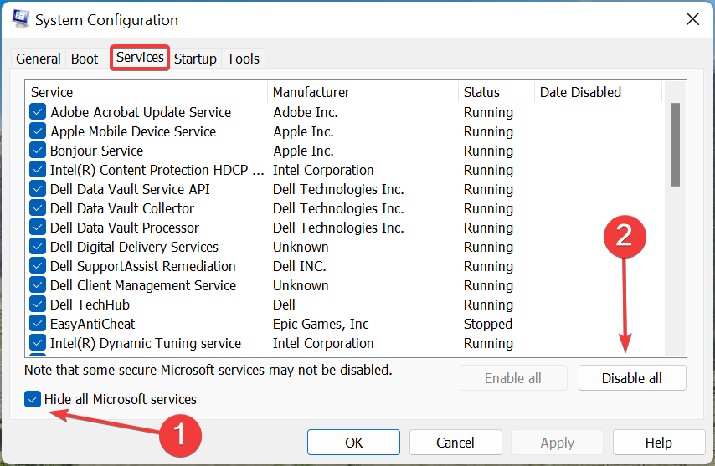Select Dell Digital Delivery Services name

pos(135,247)
